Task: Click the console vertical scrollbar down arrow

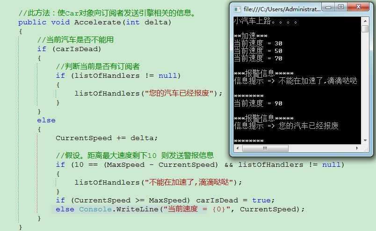Action: click(365, 141)
